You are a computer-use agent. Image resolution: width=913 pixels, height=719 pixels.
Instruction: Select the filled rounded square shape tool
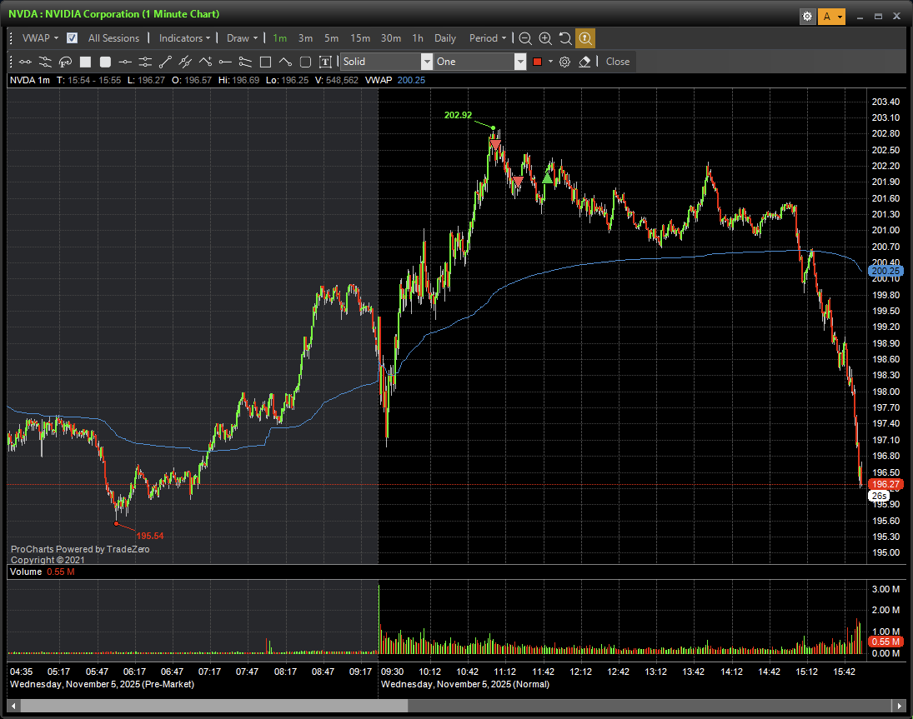click(x=105, y=62)
